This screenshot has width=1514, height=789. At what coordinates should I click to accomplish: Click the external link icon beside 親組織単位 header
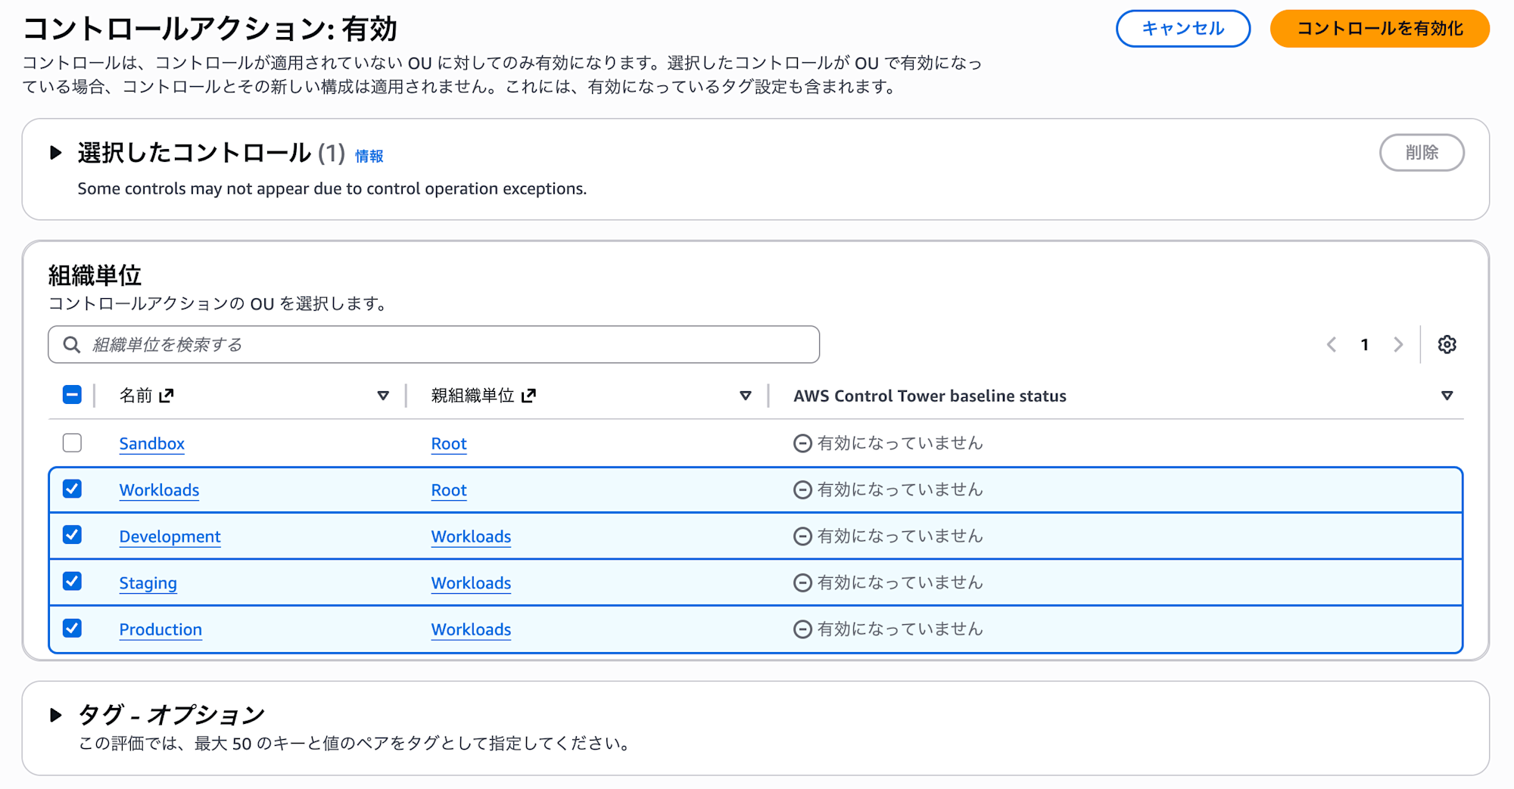click(x=531, y=394)
